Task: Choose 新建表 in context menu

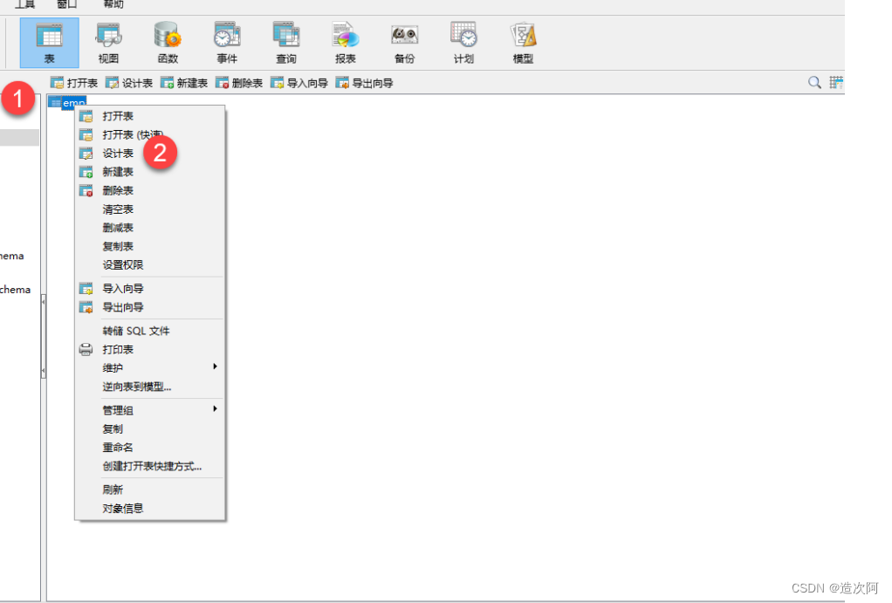Action: [150, 172]
